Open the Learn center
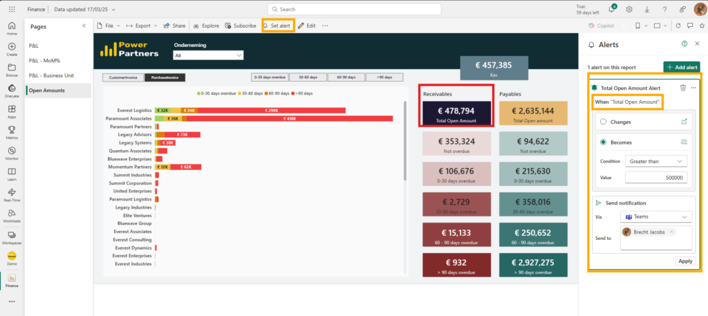This screenshot has width=708, height=316. [12, 174]
